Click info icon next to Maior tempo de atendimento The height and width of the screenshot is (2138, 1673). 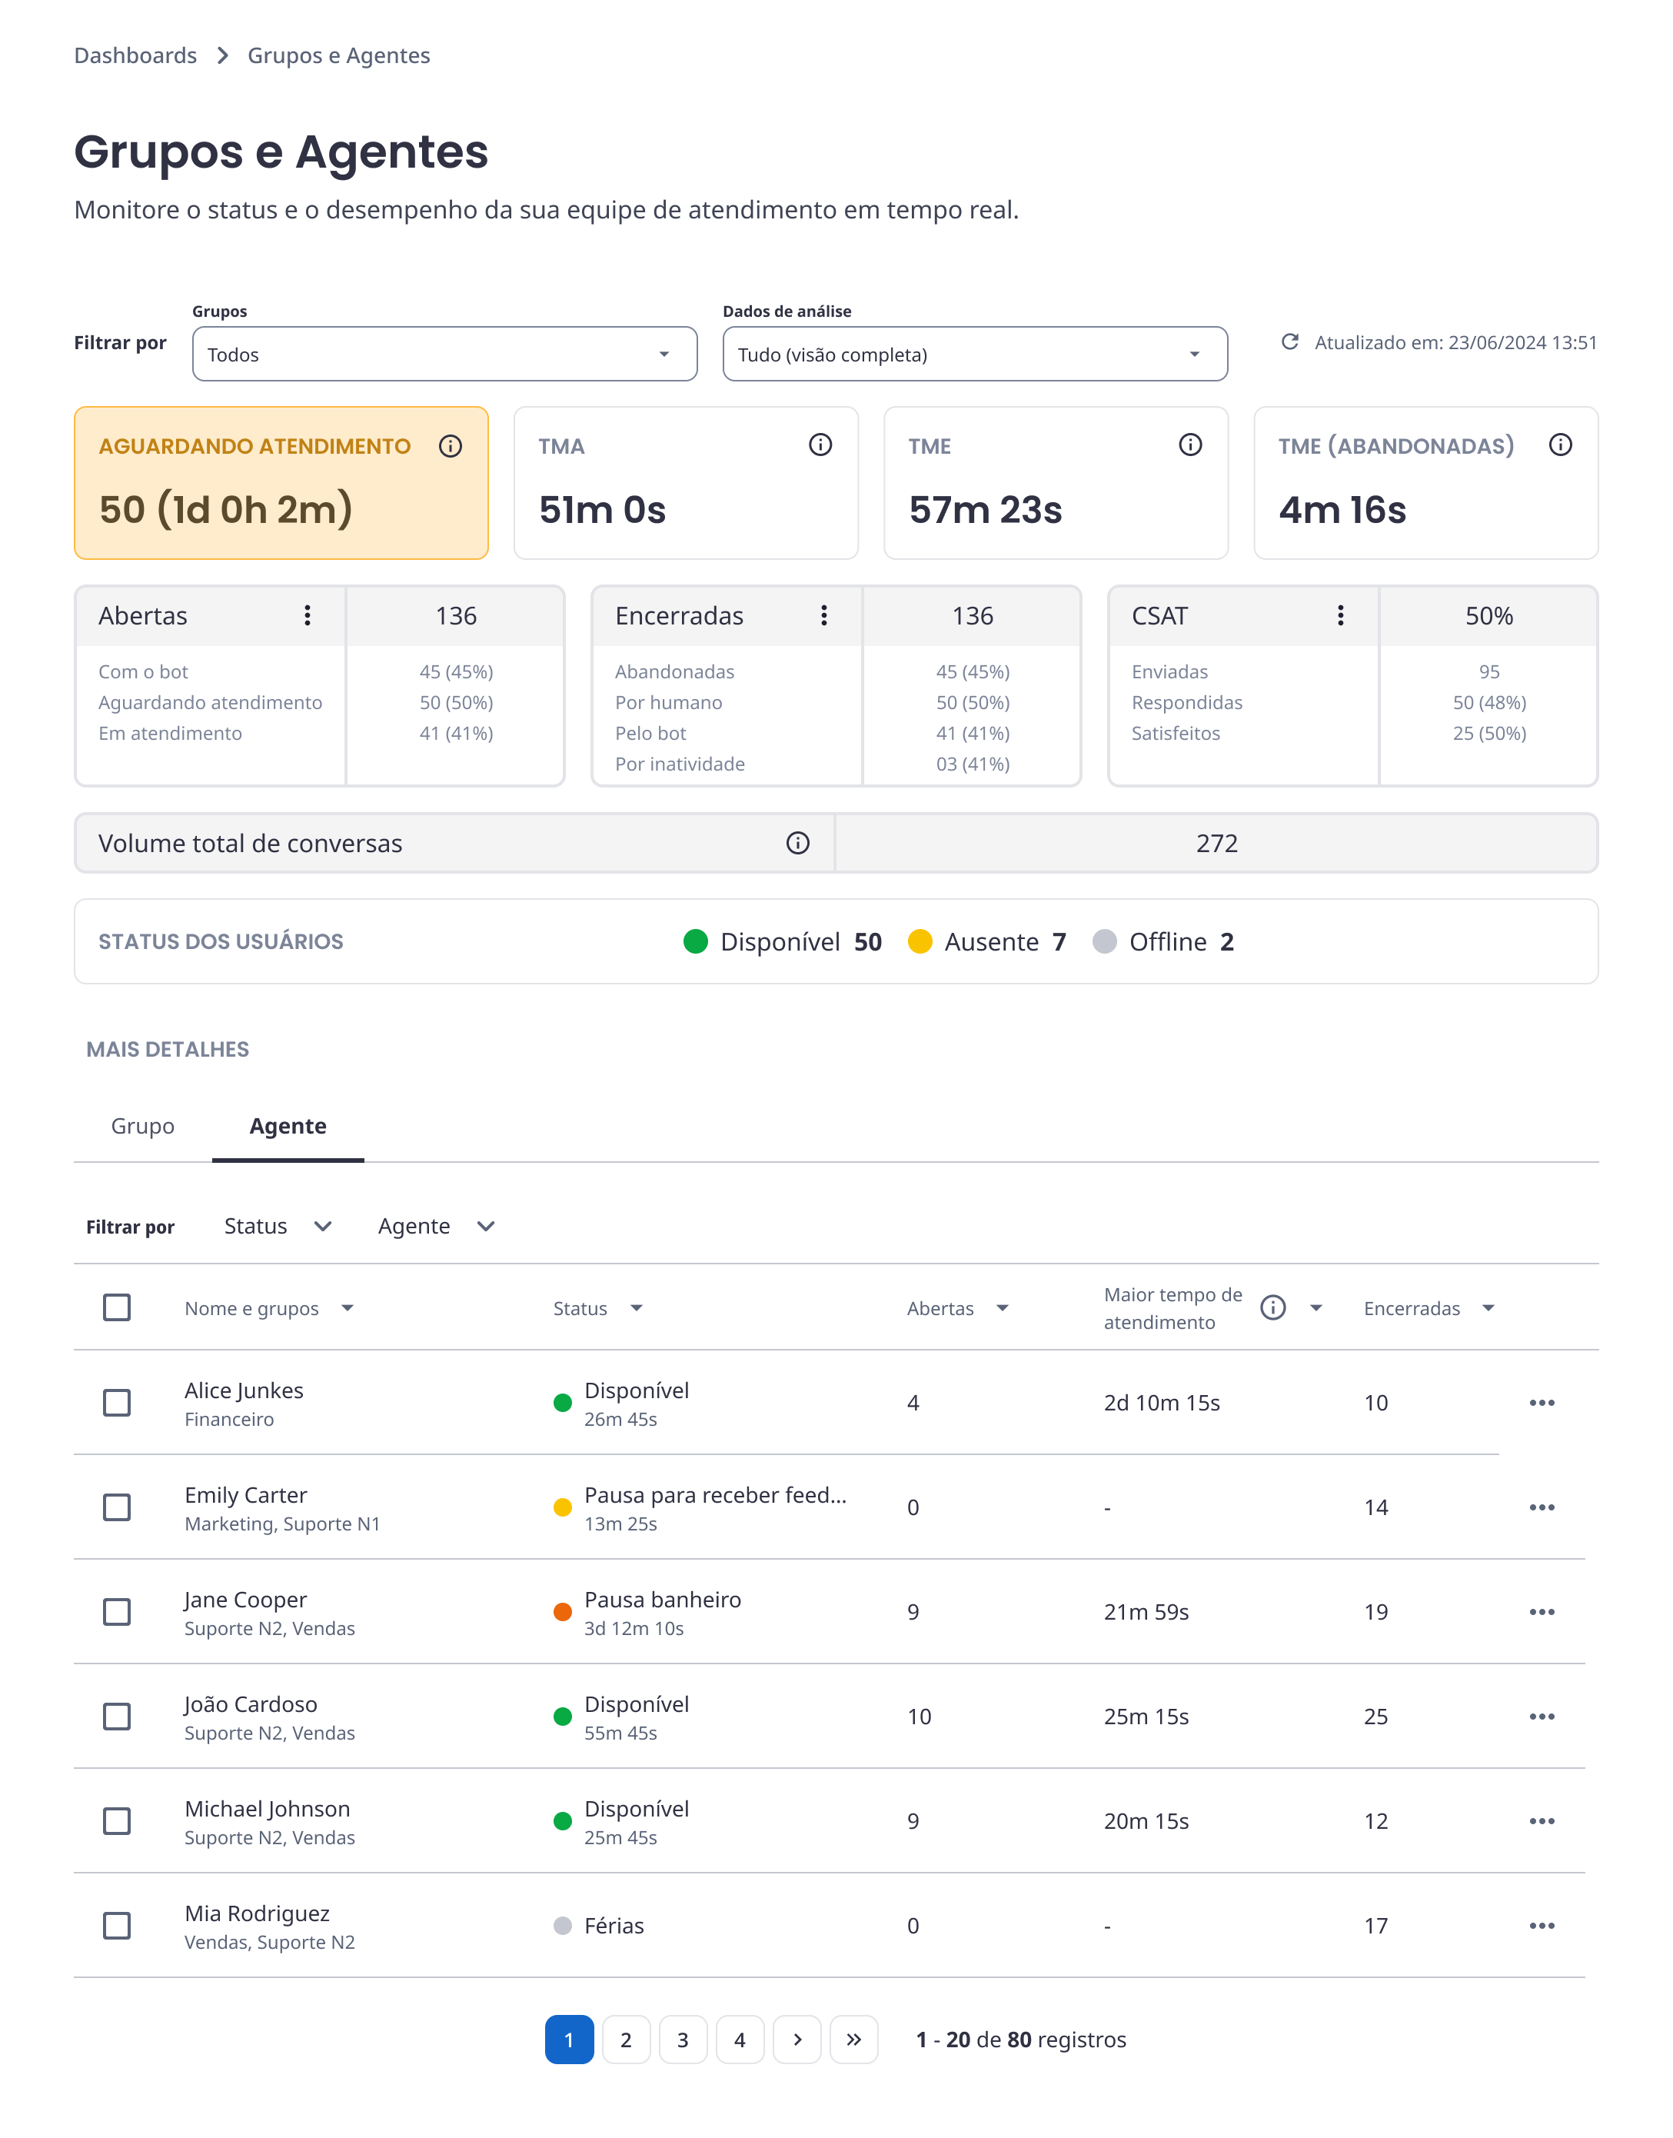coord(1272,1308)
